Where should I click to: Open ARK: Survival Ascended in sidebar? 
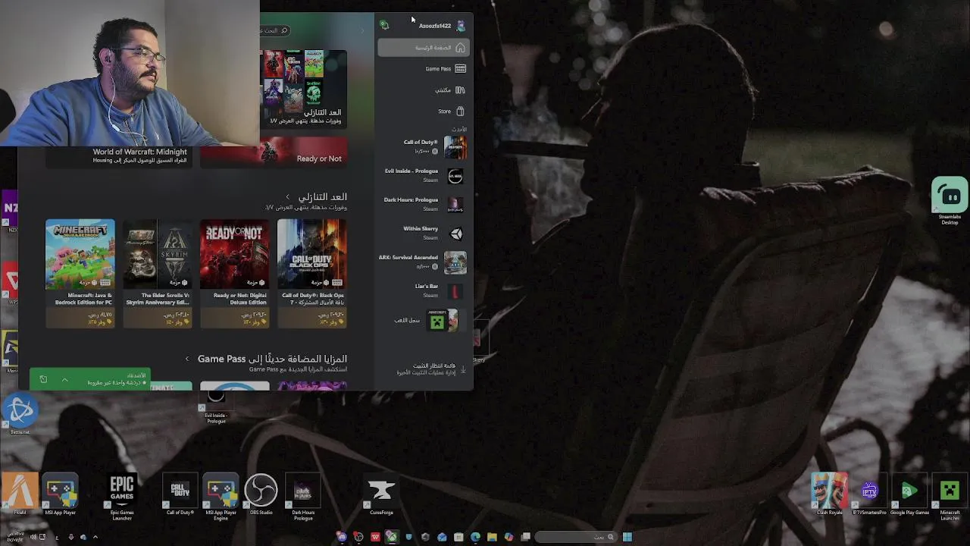coord(424,262)
